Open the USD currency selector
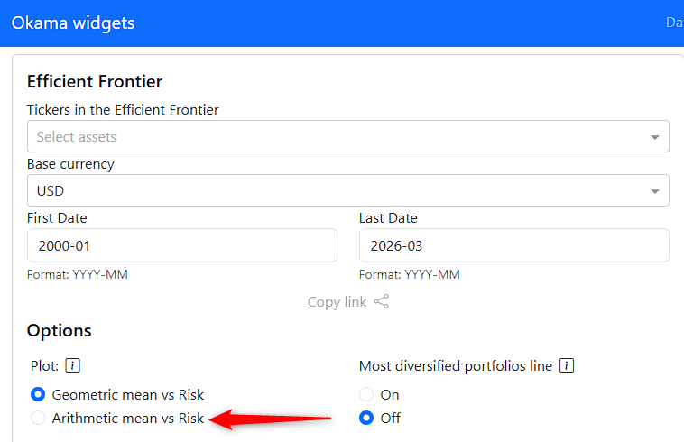 tap(334, 191)
